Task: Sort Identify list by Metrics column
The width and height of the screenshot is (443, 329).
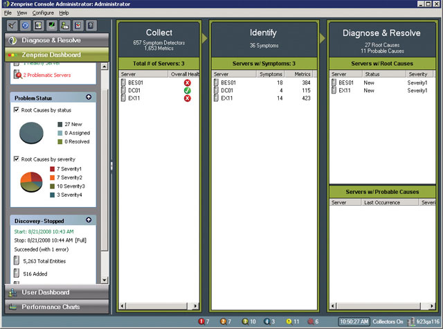Action: [x=298, y=74]
